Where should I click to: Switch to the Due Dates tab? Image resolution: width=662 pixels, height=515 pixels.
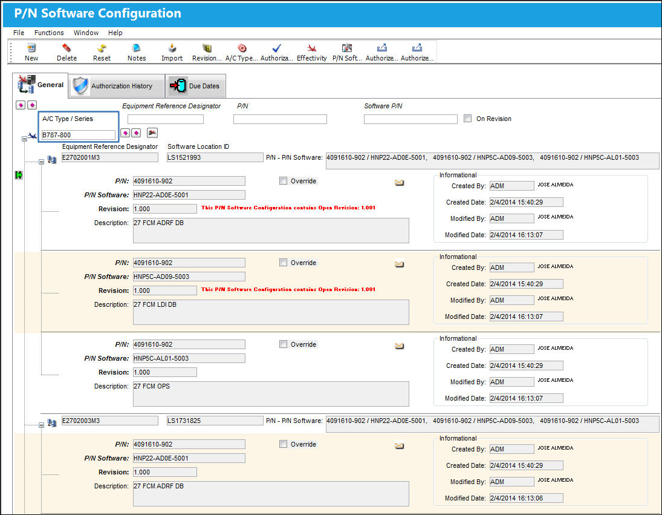(195, 86)
